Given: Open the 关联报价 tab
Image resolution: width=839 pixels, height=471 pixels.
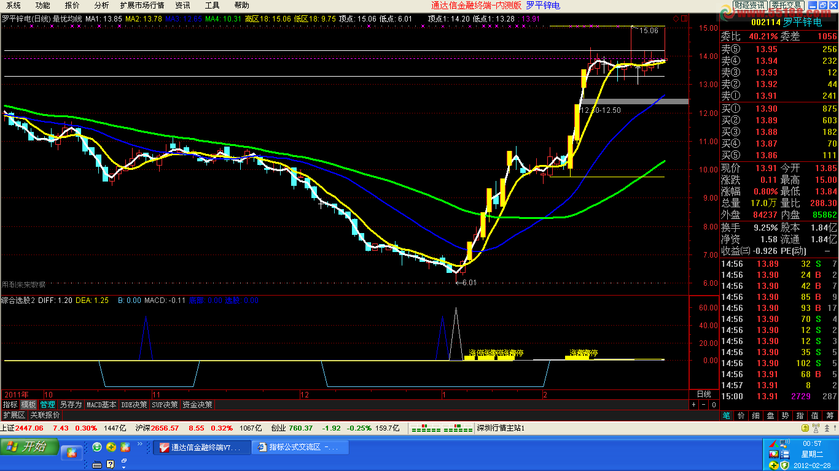Looking at the screenshot, I should 45,415.
